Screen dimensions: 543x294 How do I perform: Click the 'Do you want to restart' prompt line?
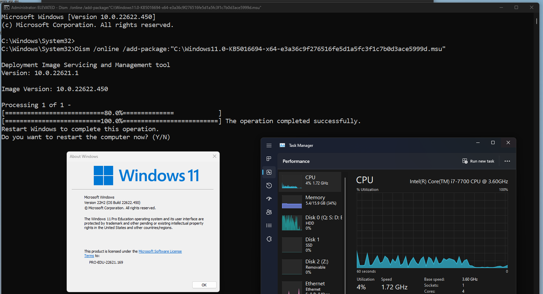coord(86,137)
